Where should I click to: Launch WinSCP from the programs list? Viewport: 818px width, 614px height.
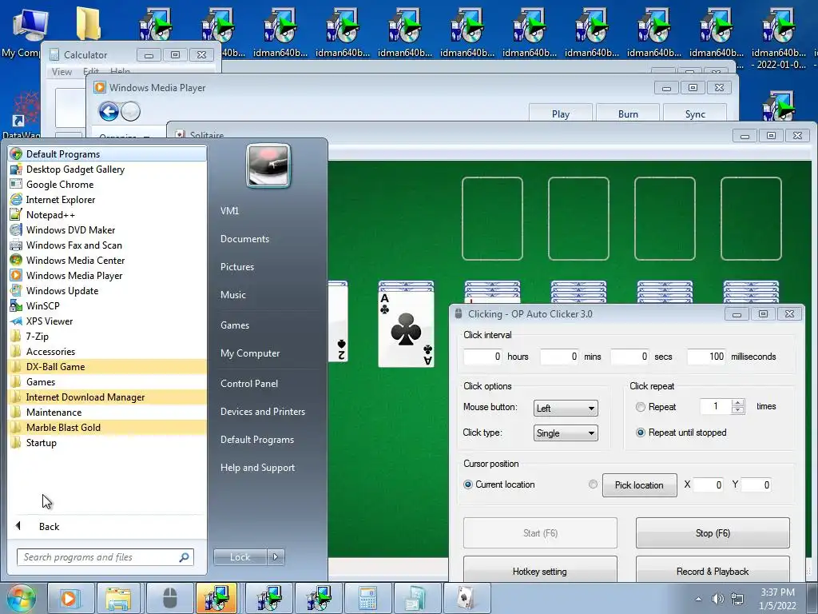click(107, 306)
